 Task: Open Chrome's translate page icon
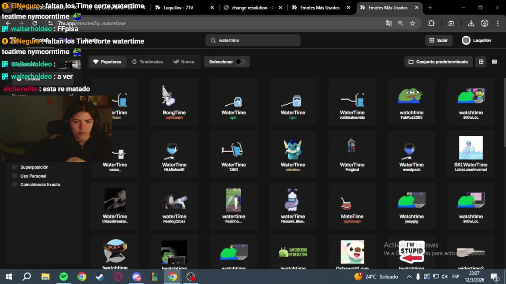389,23
